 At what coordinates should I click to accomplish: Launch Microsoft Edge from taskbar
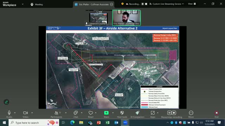coord(72,122)
